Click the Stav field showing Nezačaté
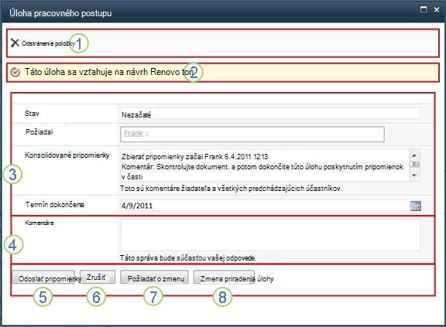 coord(270,114)
